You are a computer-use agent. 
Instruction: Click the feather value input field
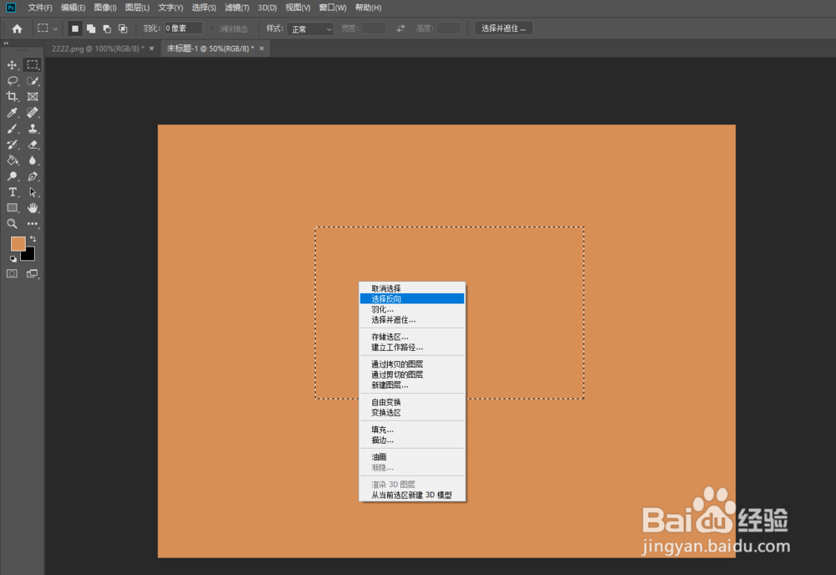pyautogui.click(x=183, y=28)
